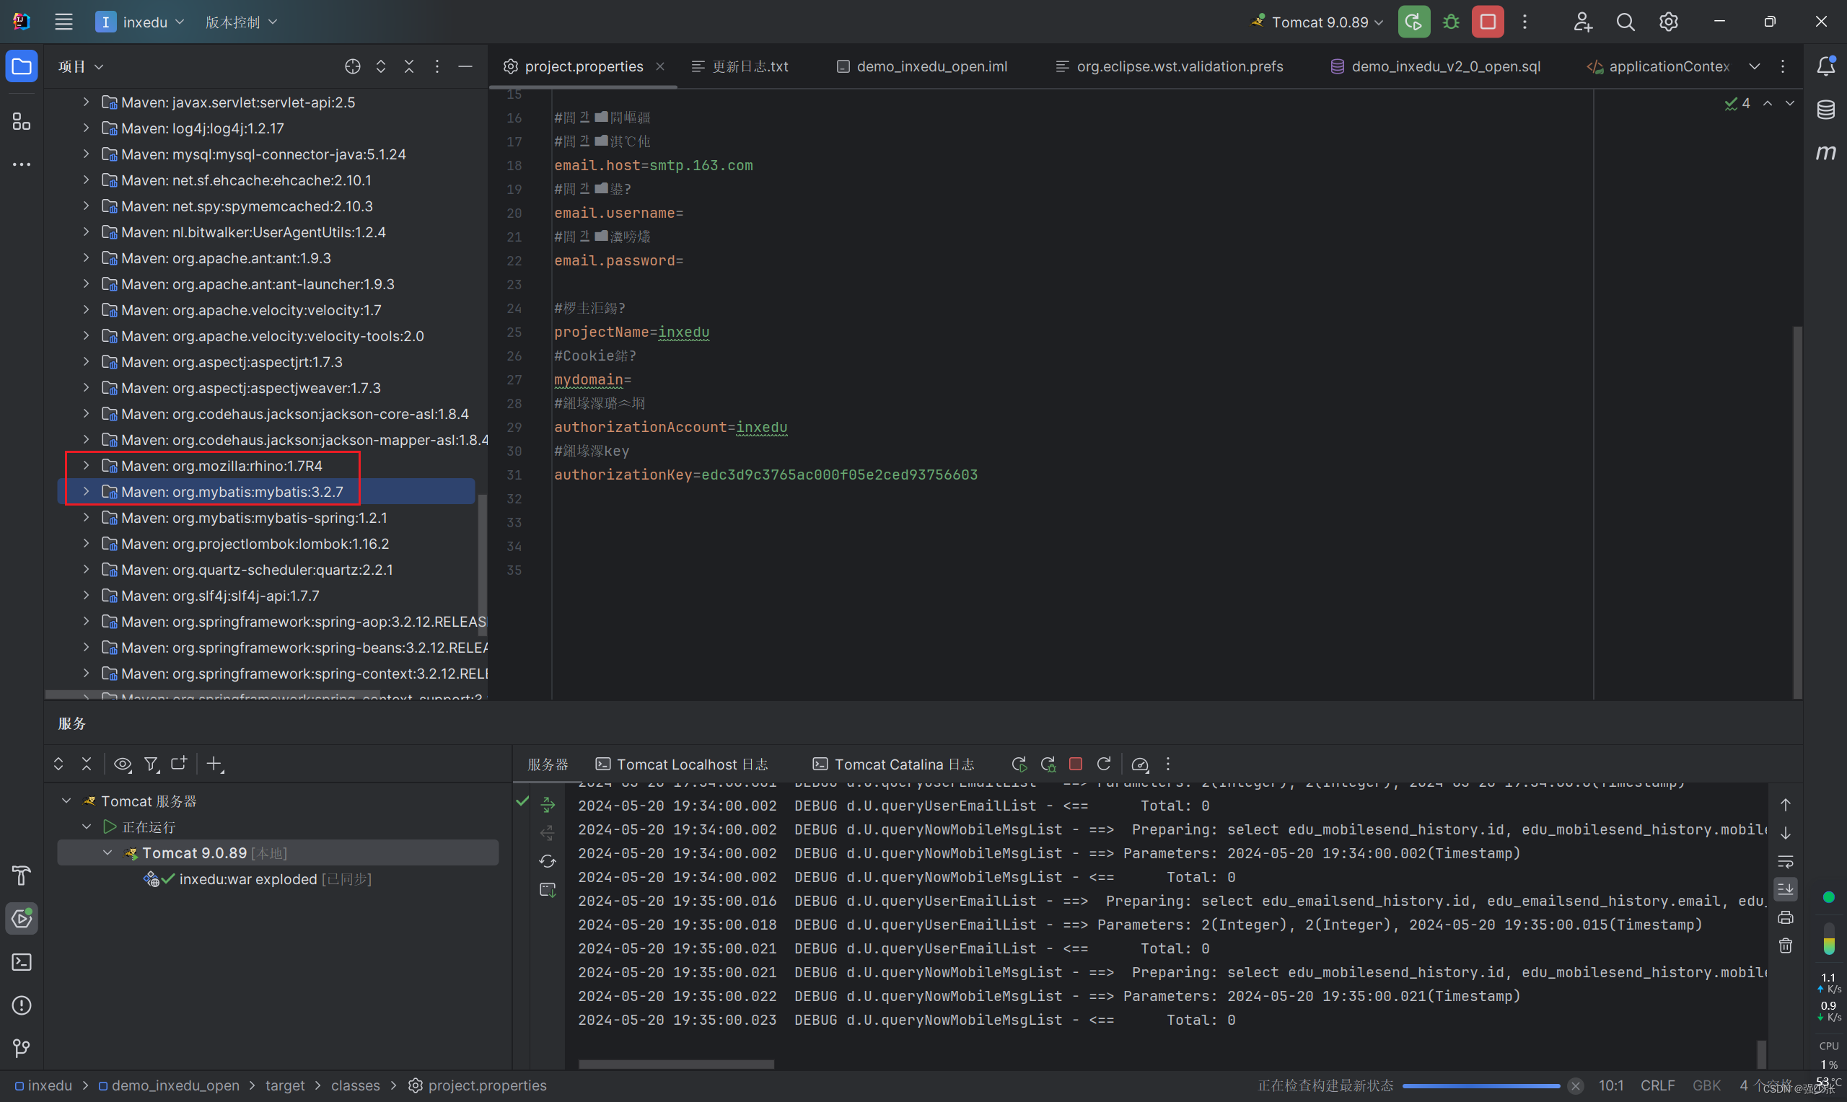This screenshot has height=1102, width=1847.
Task: Open the Database tool window
Action: [1826, 110]
